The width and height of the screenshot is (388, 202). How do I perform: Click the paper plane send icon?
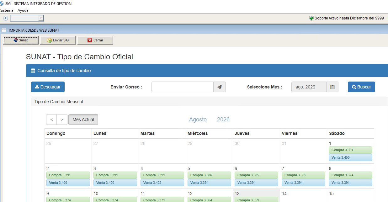point(220,87)
